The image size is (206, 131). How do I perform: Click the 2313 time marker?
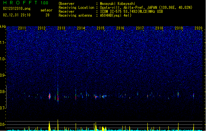pyautogui.click(x=61, y=28)
